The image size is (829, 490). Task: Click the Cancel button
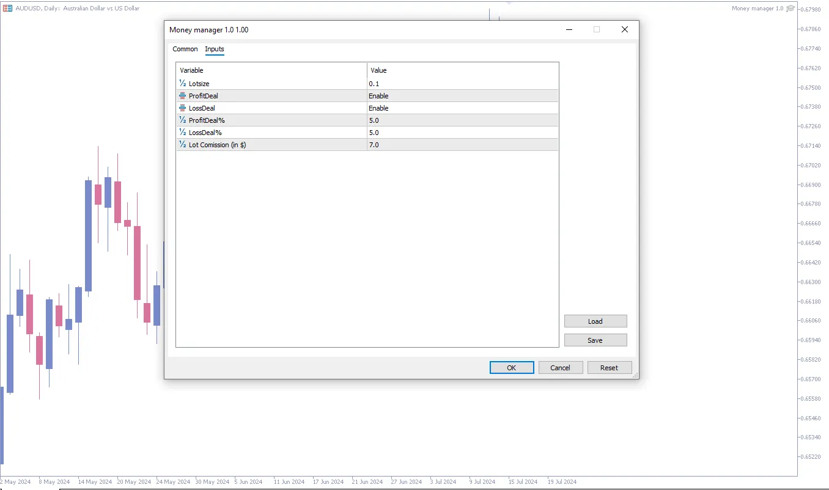coord(560,368)
